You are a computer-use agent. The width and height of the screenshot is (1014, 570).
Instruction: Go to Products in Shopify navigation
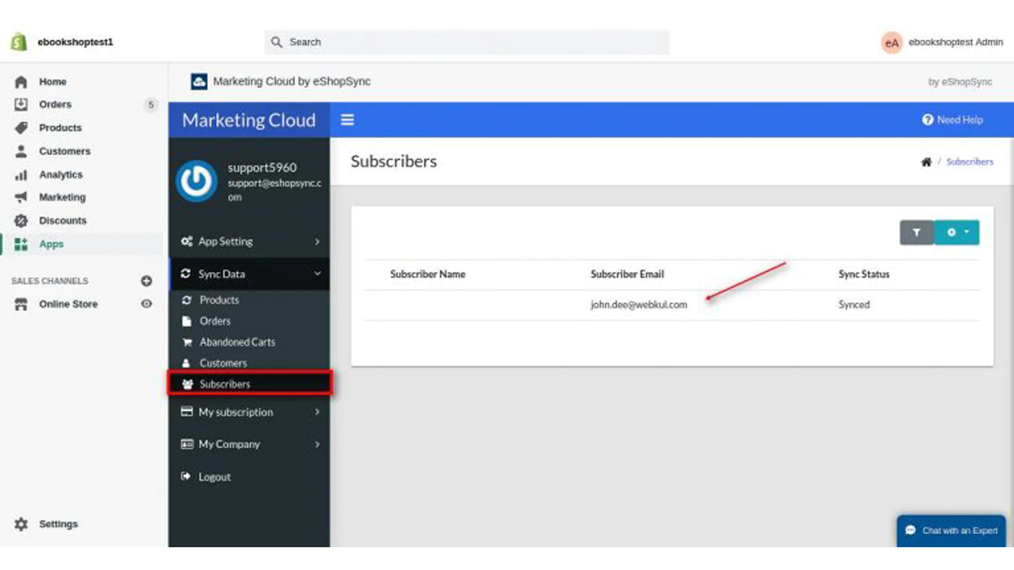[60, 128]
